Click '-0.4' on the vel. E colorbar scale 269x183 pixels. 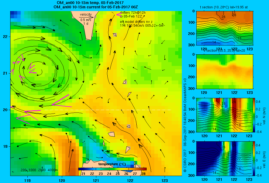(259, 175)
